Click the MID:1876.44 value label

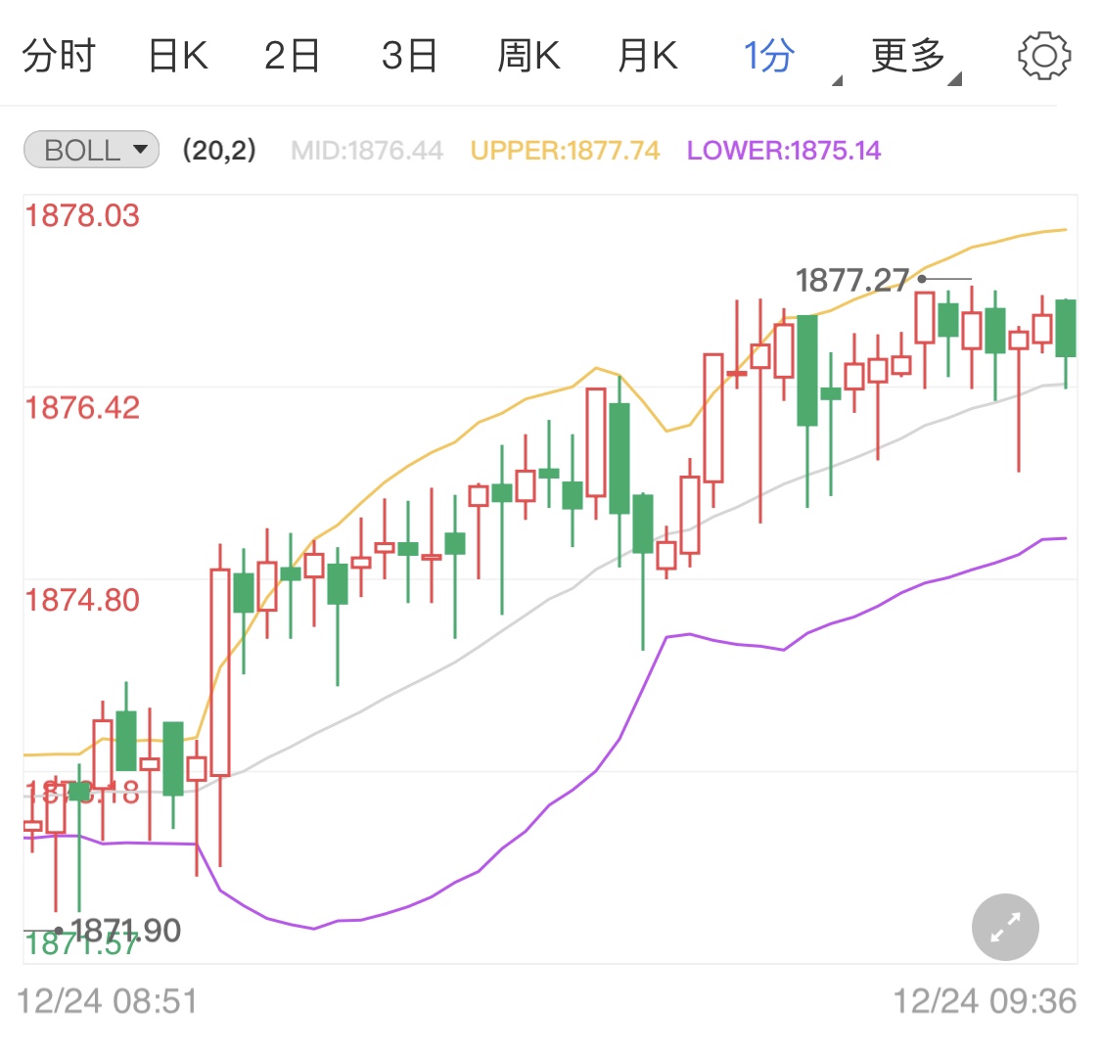tap(367, 151)
